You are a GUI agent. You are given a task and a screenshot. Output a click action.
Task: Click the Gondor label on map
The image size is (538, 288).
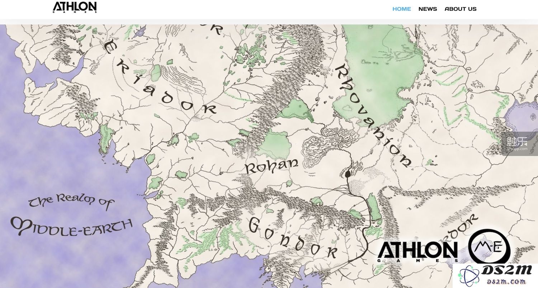(x=293, y=237)
